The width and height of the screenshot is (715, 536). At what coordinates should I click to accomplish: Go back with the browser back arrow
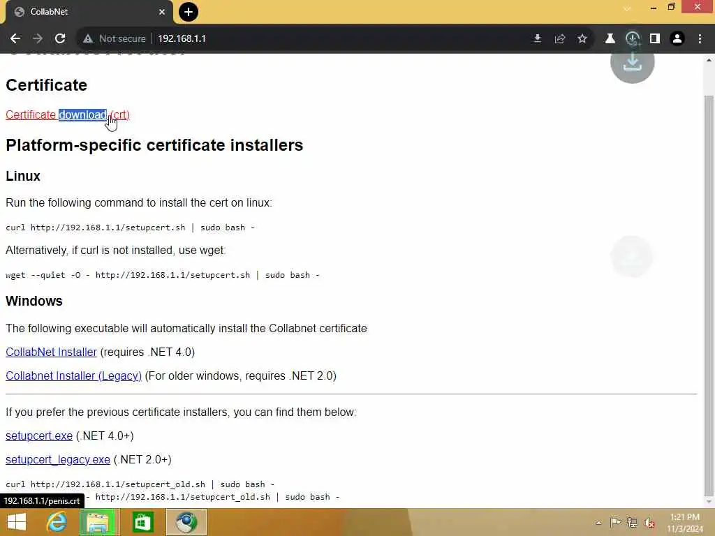click(x=15, y=39)
